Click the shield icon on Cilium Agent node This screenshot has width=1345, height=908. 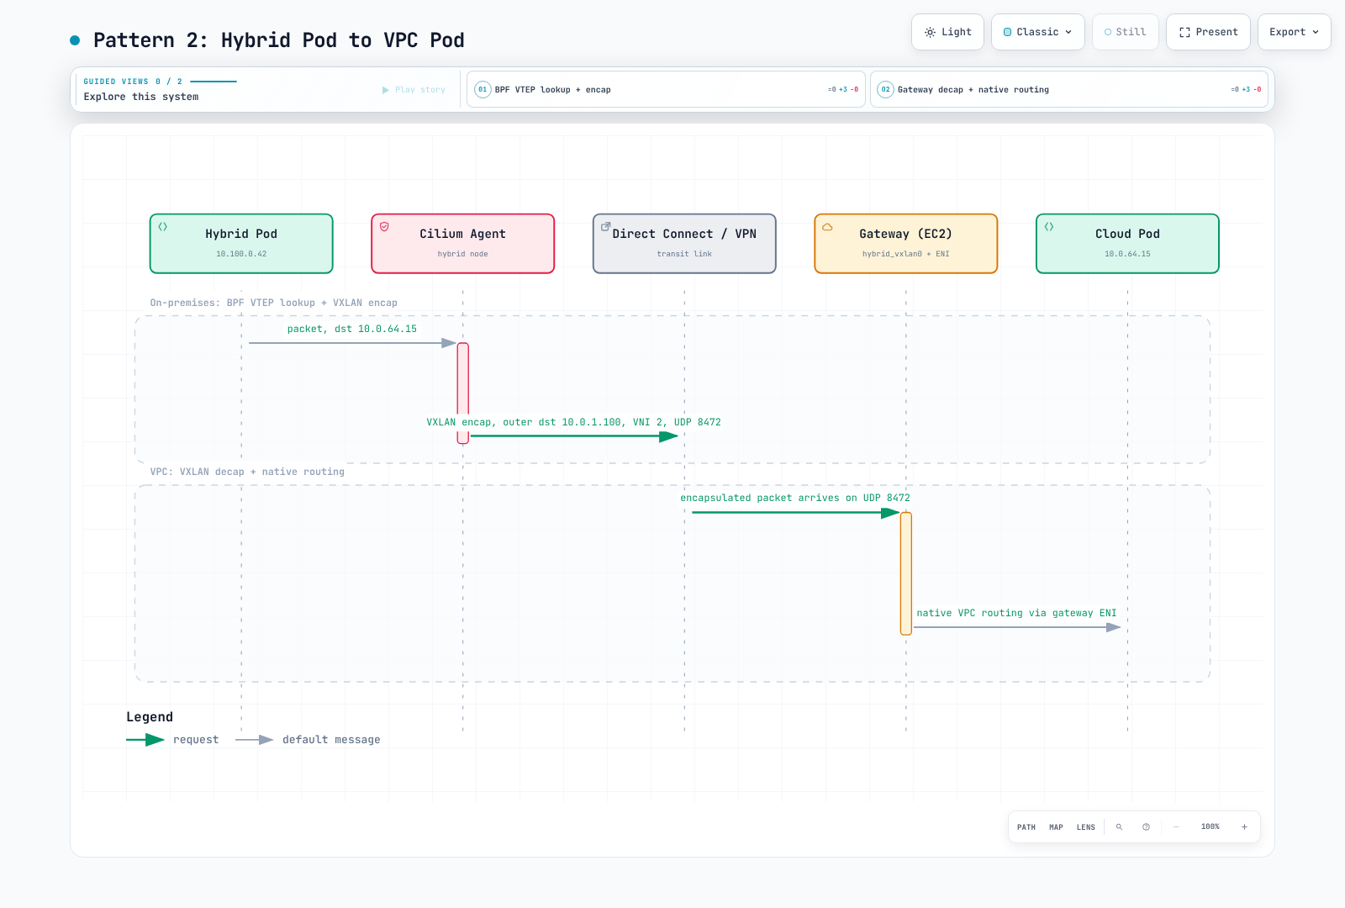click(x=384, y=227)
